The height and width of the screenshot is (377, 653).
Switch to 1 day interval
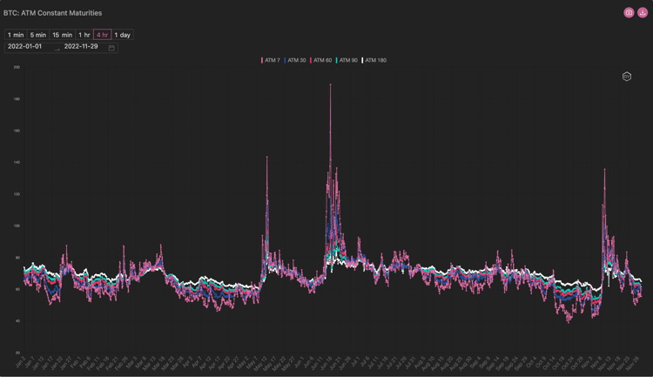(x=123, y=35)
